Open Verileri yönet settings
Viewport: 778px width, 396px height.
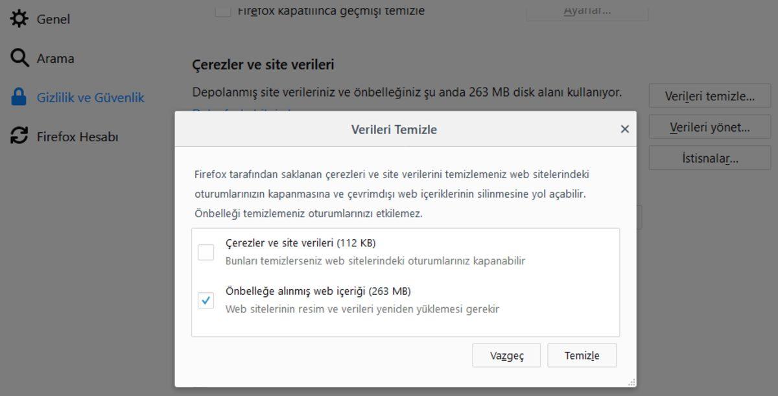pyautogui.click(x=709, y=126)
